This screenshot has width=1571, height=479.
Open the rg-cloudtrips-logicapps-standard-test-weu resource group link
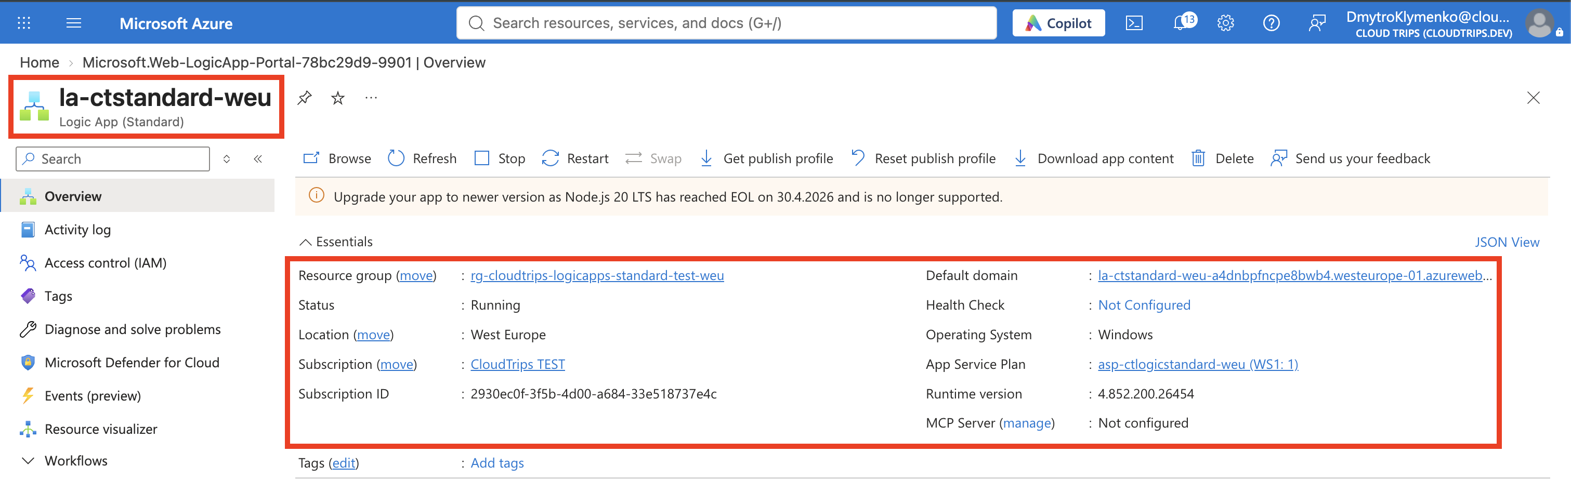pyautogui.click(x=597, y=275)
